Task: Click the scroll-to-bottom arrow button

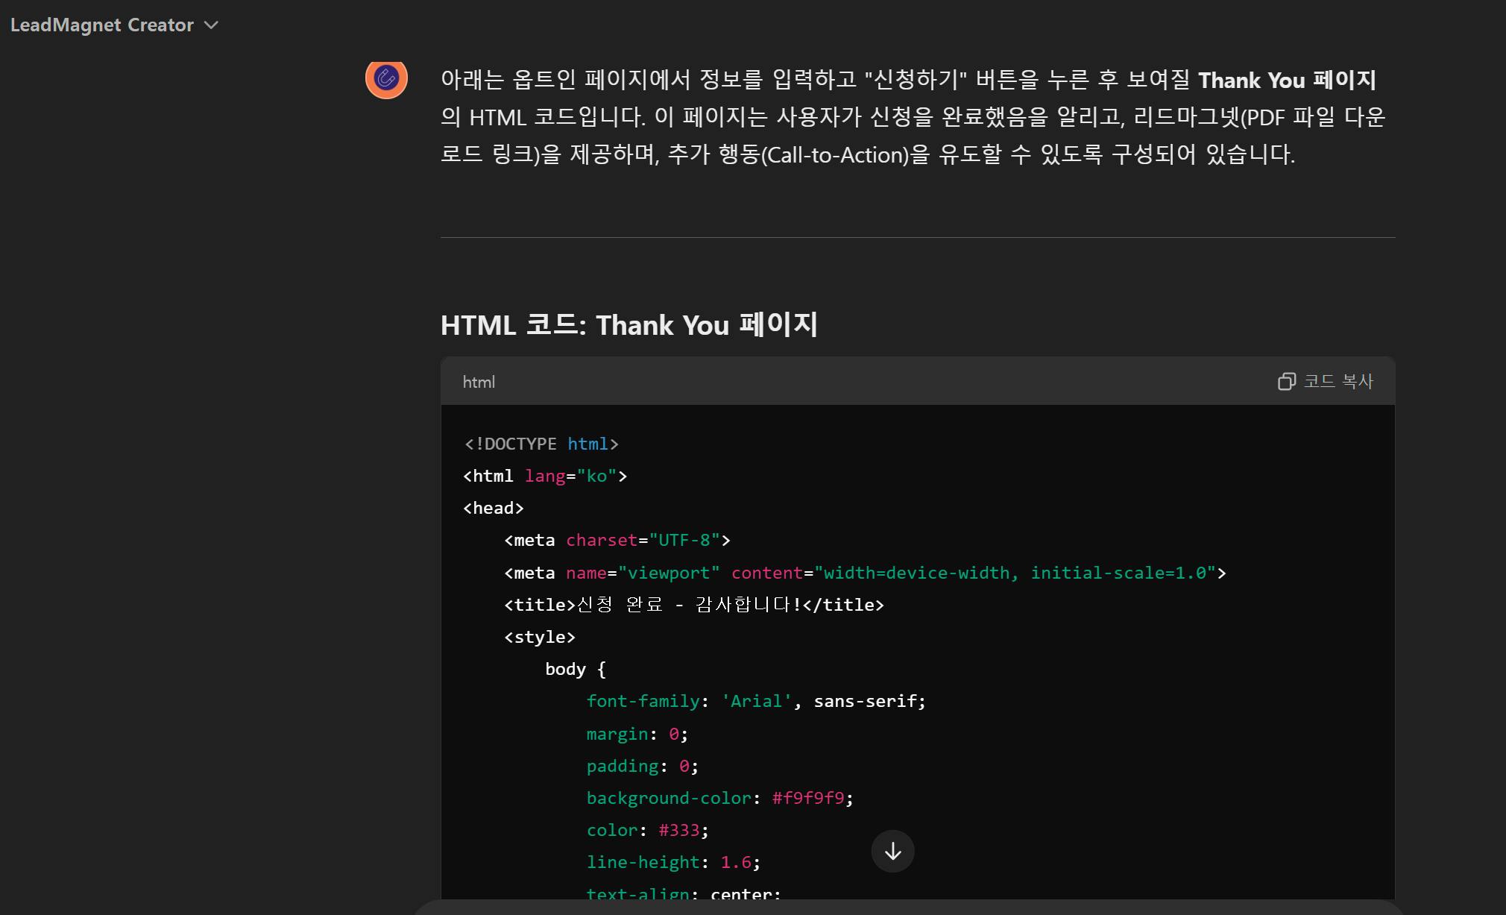Action: pyautogui.click(x=892, y=851)
